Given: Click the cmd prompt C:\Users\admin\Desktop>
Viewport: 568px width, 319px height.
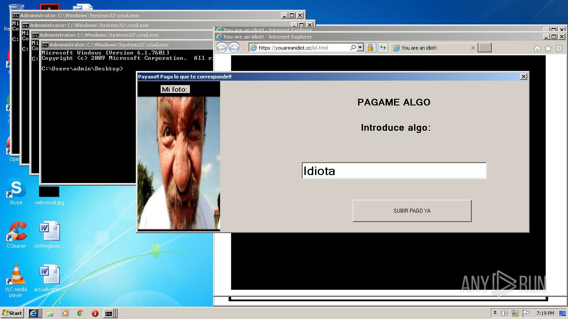Looking at the screenshot, I should click(x=82, y=69).
